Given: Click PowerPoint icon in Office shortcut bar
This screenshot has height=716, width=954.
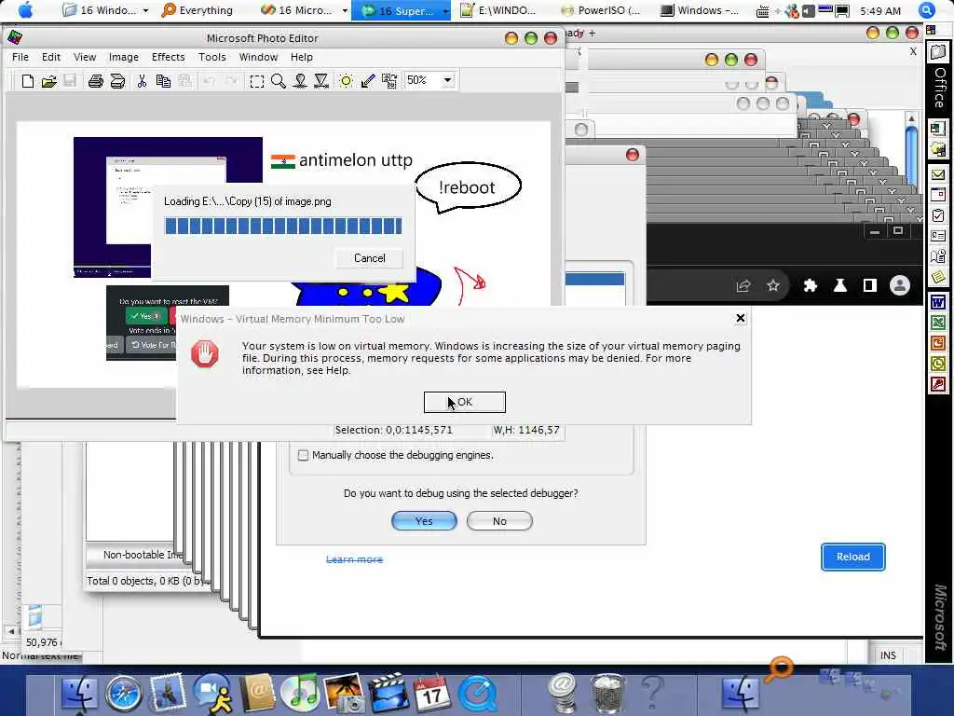Looking at the screenshot, I should click(x=937, y=343).
